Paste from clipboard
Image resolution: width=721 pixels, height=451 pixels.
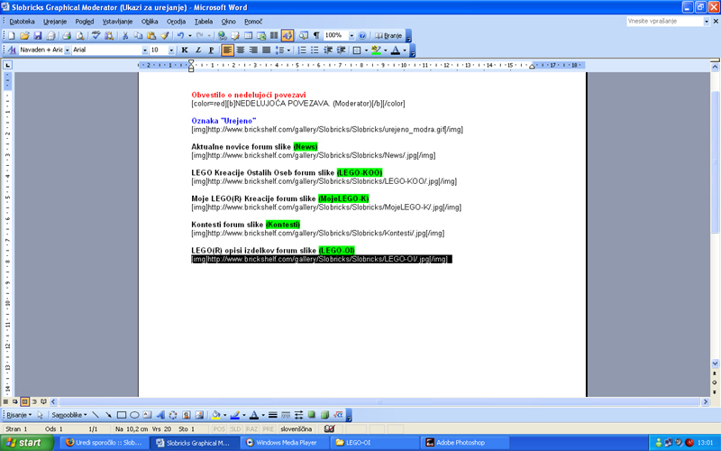coord(151,35)
